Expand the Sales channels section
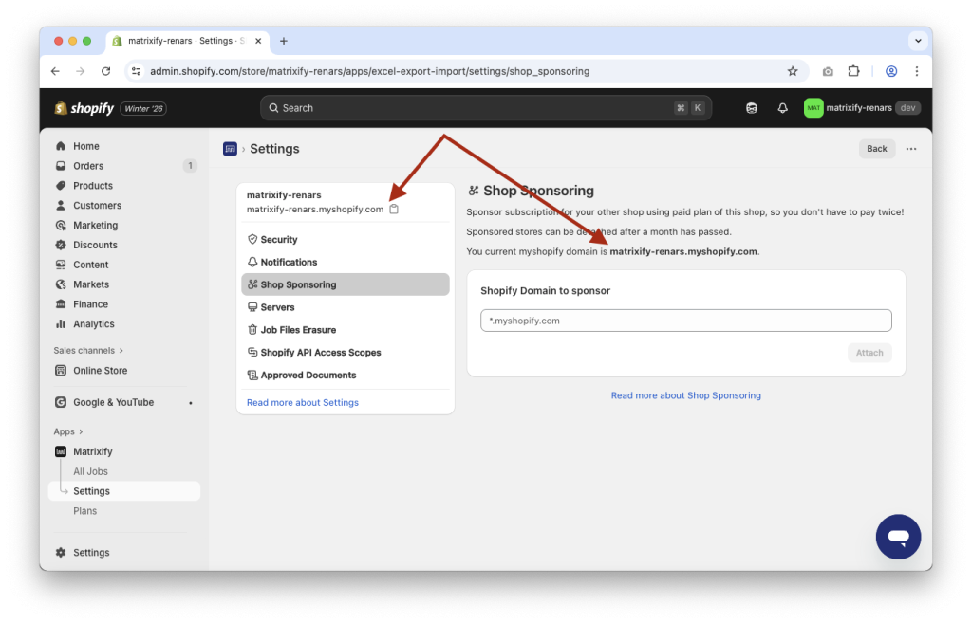 87,350
